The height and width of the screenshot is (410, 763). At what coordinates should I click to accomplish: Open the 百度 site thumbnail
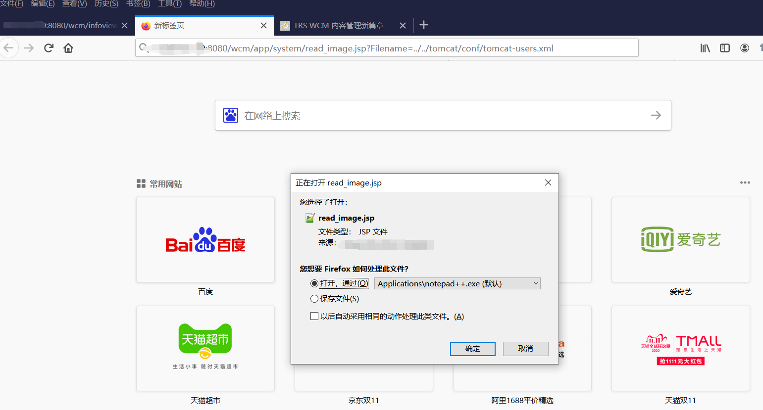[205, 240]
